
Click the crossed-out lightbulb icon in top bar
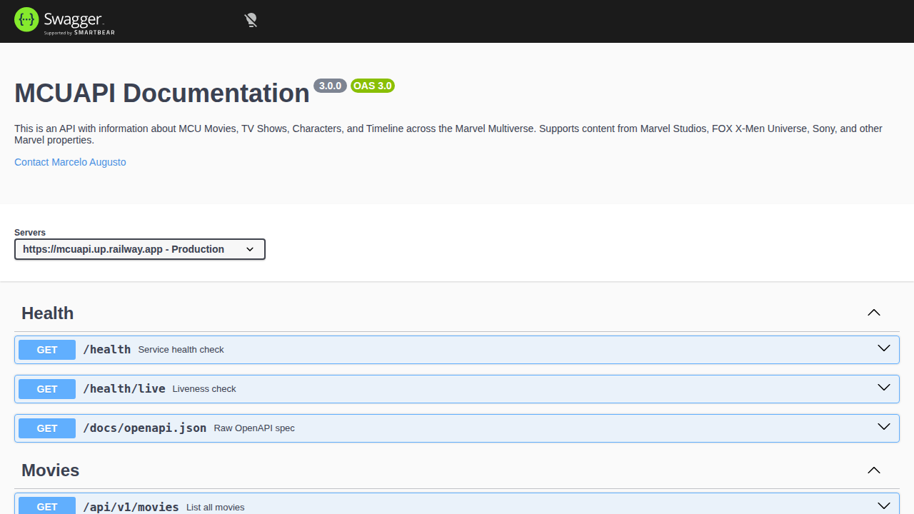click(x=251, y=21)
